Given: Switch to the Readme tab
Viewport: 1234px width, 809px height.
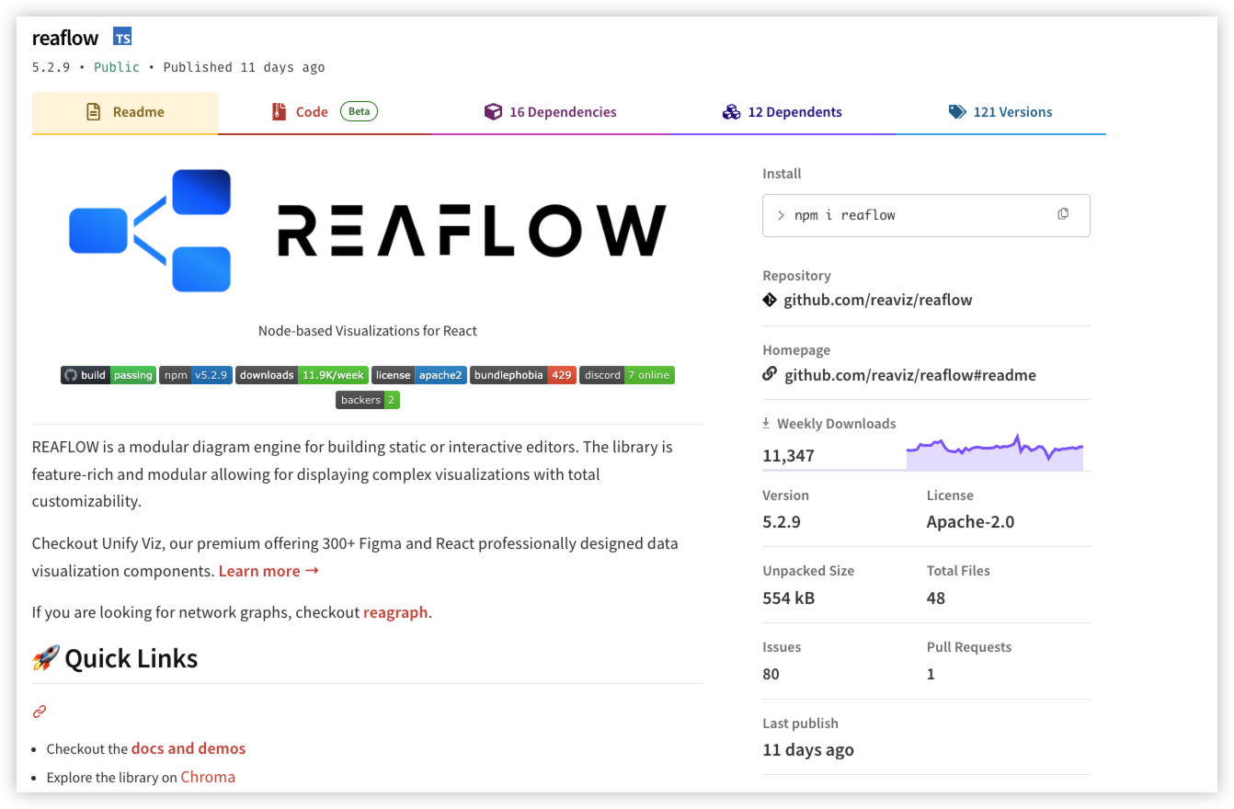Looking at the screenshot, I should click(125, 113).
